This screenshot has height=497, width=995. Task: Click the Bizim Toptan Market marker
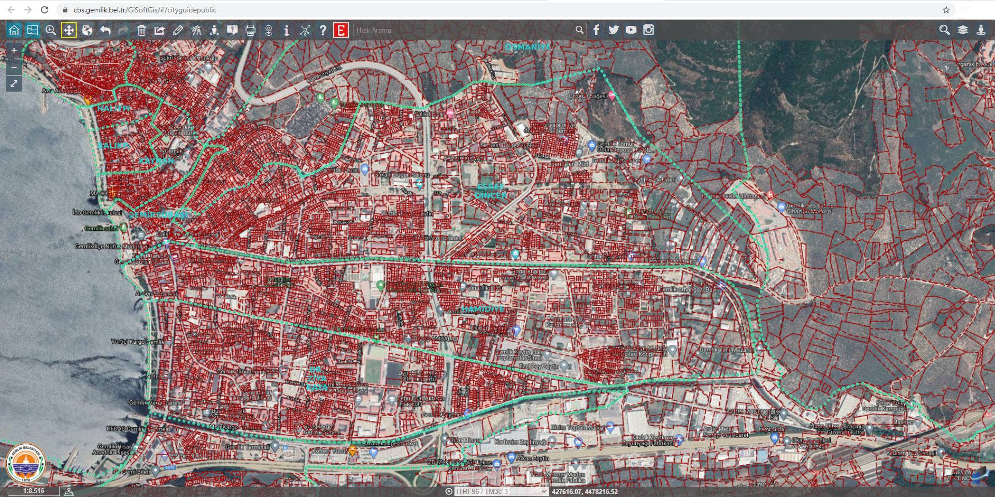610,428
